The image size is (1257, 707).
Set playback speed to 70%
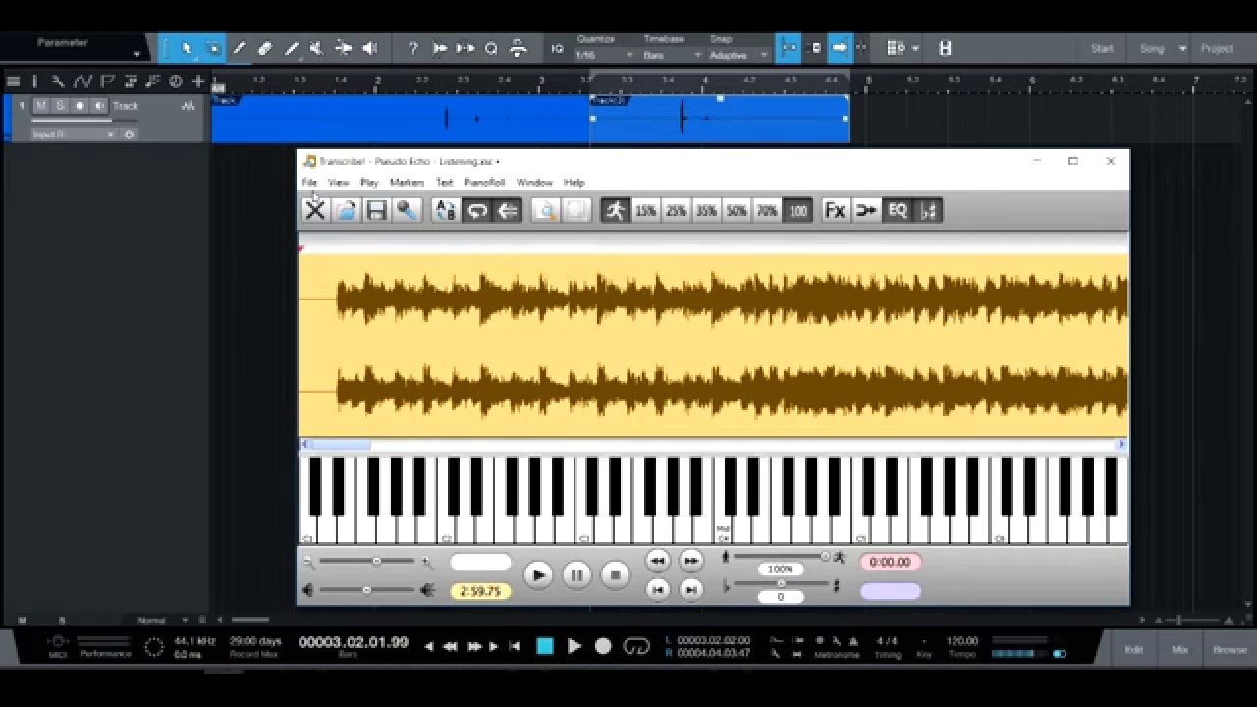click(x=767, y=210)
